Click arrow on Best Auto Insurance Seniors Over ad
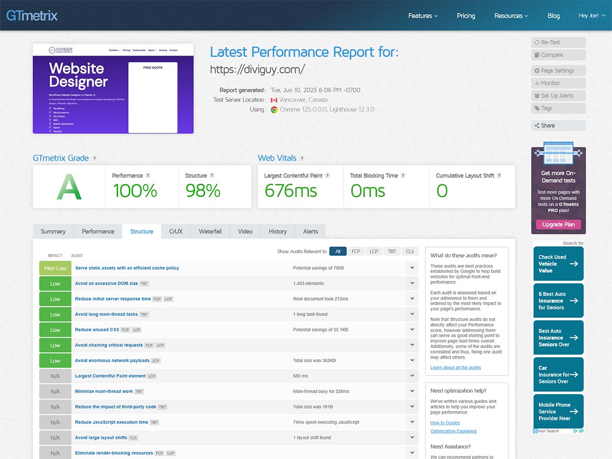Screen dimensions: 612x459 point(574,338)
